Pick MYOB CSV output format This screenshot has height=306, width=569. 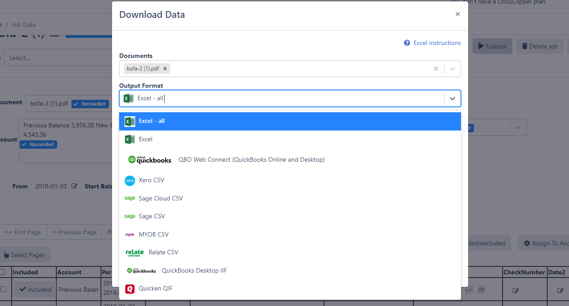(x=290, y=234)
